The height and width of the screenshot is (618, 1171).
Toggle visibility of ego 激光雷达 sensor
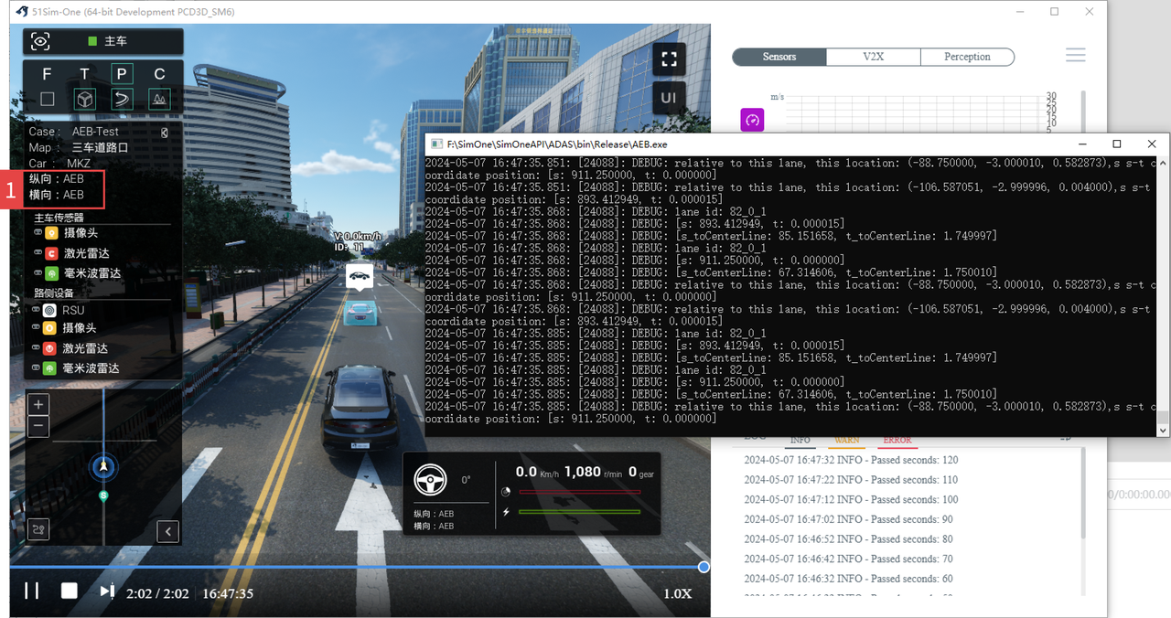point(38,253)
